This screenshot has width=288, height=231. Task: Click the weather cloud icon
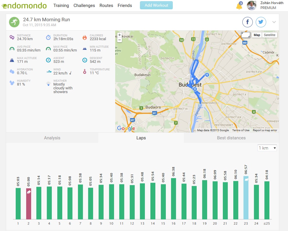tap(49, 84)
